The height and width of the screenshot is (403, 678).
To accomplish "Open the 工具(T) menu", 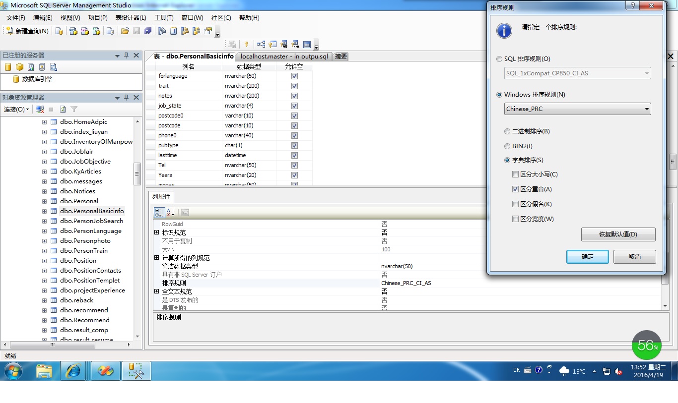I will pos(164,18).
